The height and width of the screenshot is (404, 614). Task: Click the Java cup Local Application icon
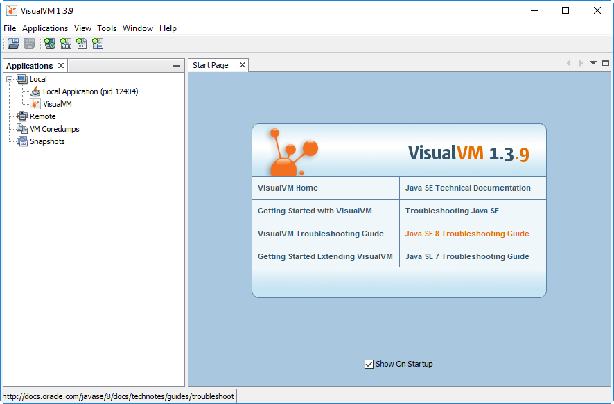click(35, 91)
